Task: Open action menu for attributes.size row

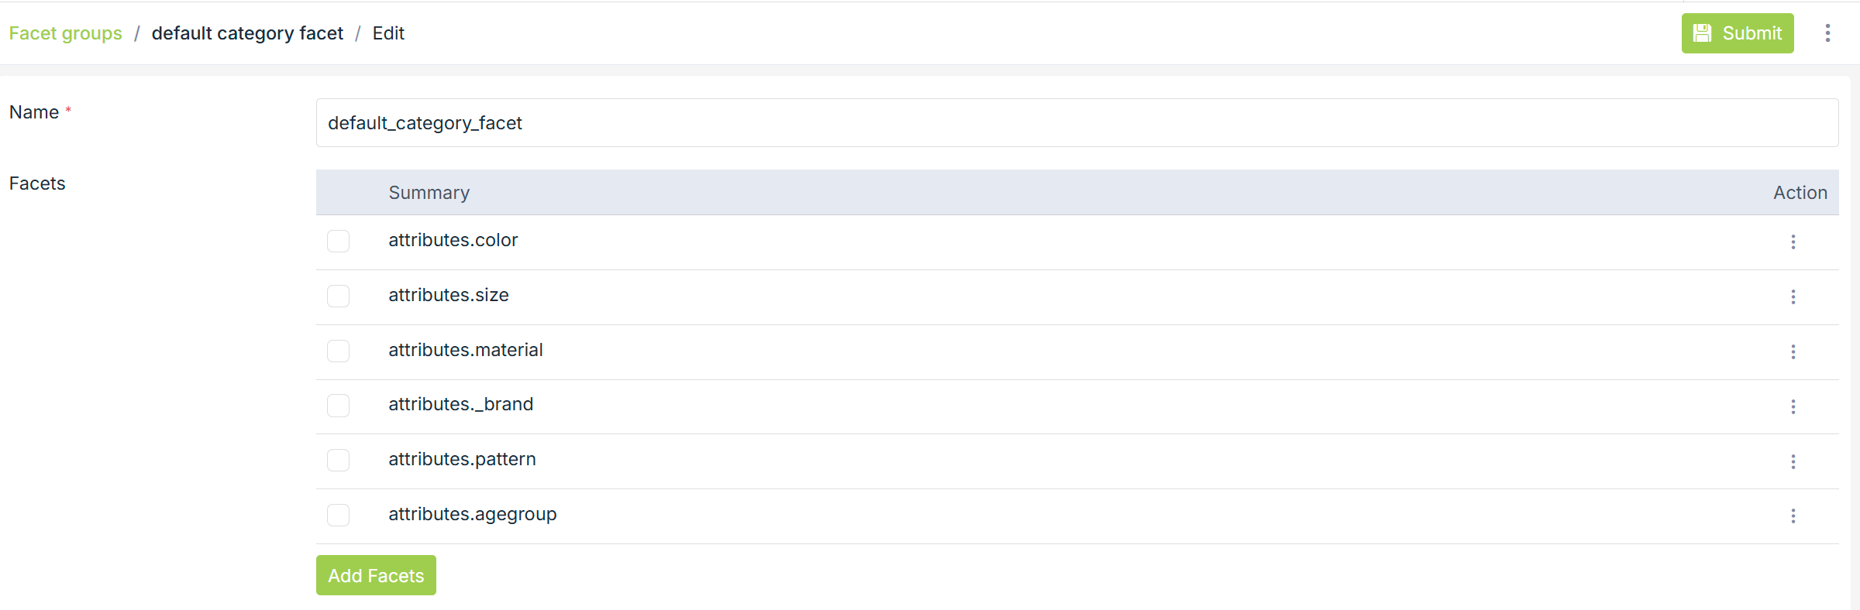Action: (1793, 297)
